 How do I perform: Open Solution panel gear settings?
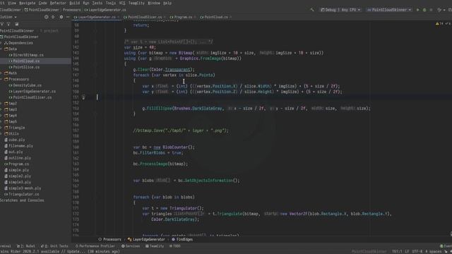click(61, 17)
